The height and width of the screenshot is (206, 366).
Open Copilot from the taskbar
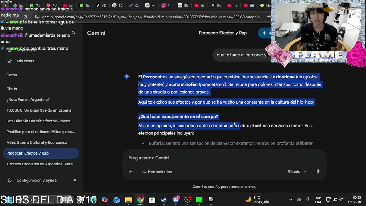click(x=105, y=200)
